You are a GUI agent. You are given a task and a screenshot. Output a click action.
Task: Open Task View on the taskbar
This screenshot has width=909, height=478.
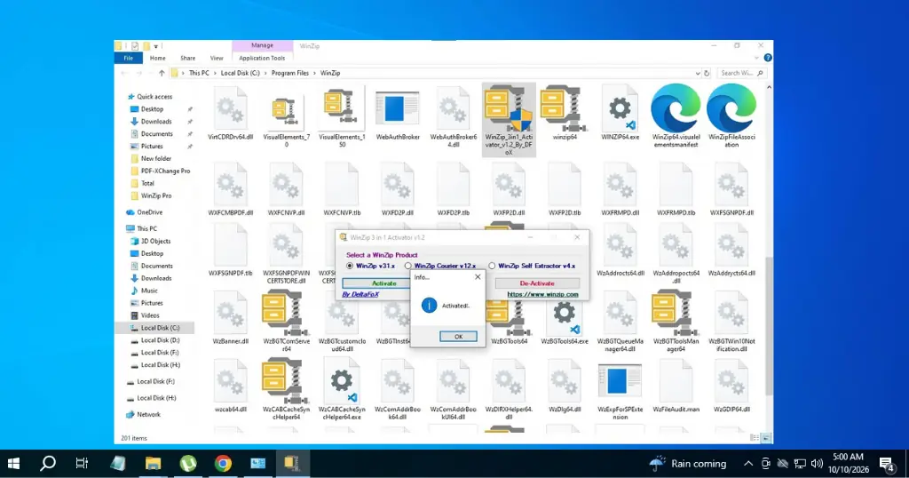[x=82, y=463]
